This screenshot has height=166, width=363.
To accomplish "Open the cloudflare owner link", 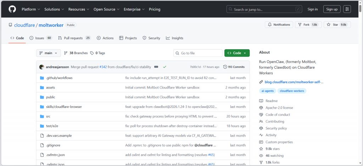I will point(24,25).
